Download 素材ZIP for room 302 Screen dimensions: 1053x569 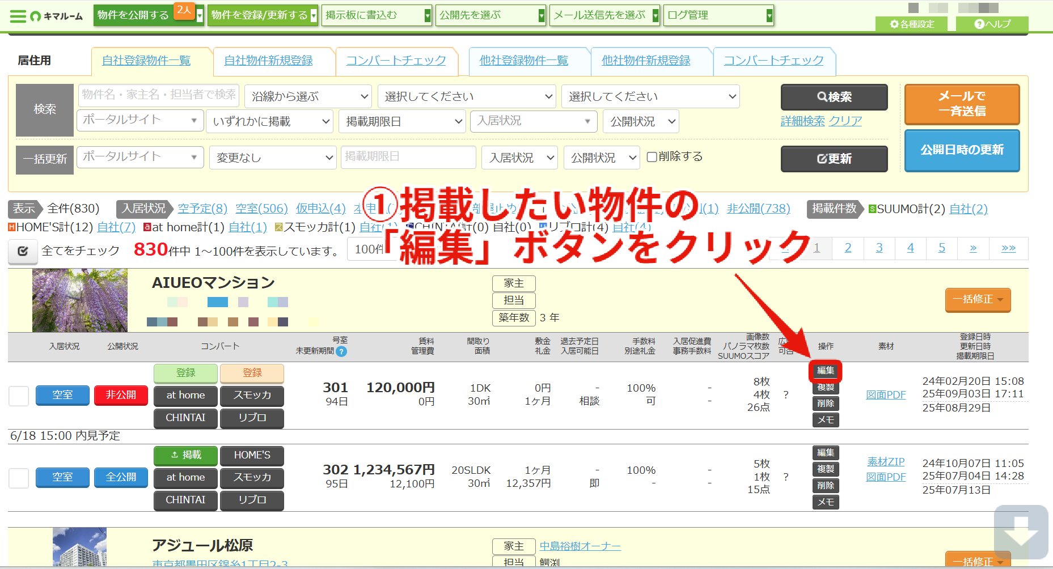tap(886, 462)
